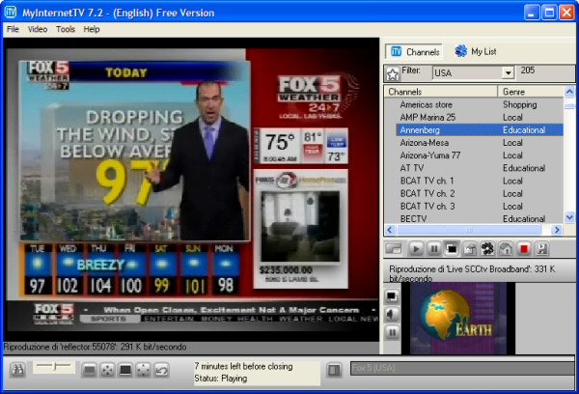Click the black screen fullscreen icon
The height and width of the screenshot is (394, 579).
point(125,370)
